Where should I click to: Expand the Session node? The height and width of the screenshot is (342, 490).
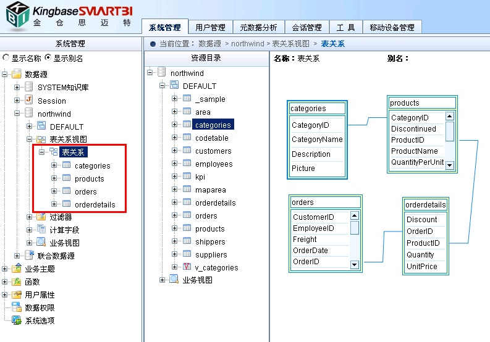click(17, 100)
